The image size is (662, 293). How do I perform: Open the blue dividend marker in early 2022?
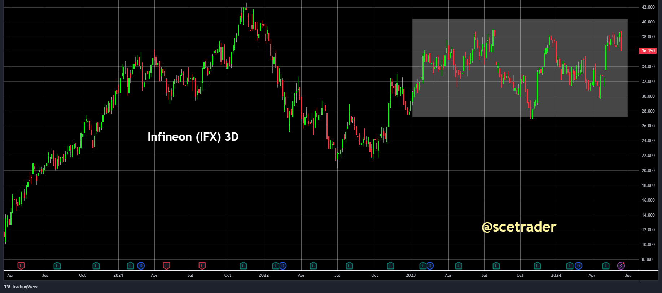(x=283, y=266)
